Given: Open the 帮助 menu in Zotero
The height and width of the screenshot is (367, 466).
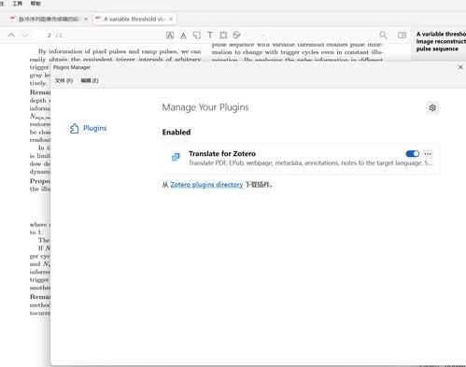Looking at the screenshot, I should click(35, 4).
